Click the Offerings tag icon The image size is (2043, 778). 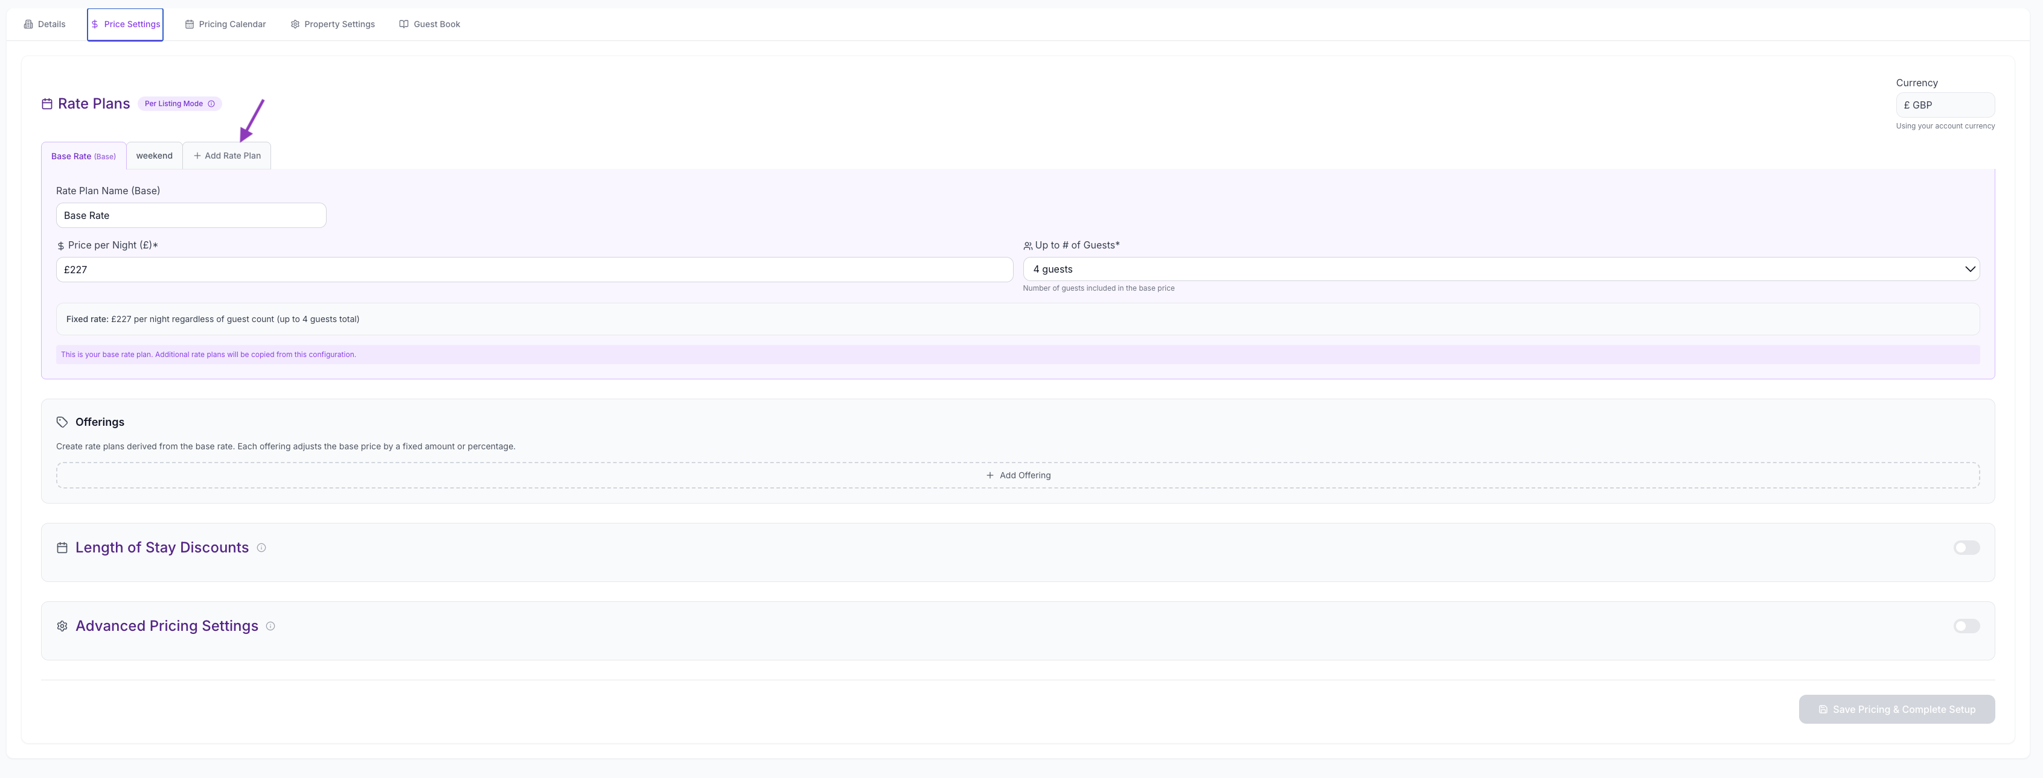coord(62,422)
